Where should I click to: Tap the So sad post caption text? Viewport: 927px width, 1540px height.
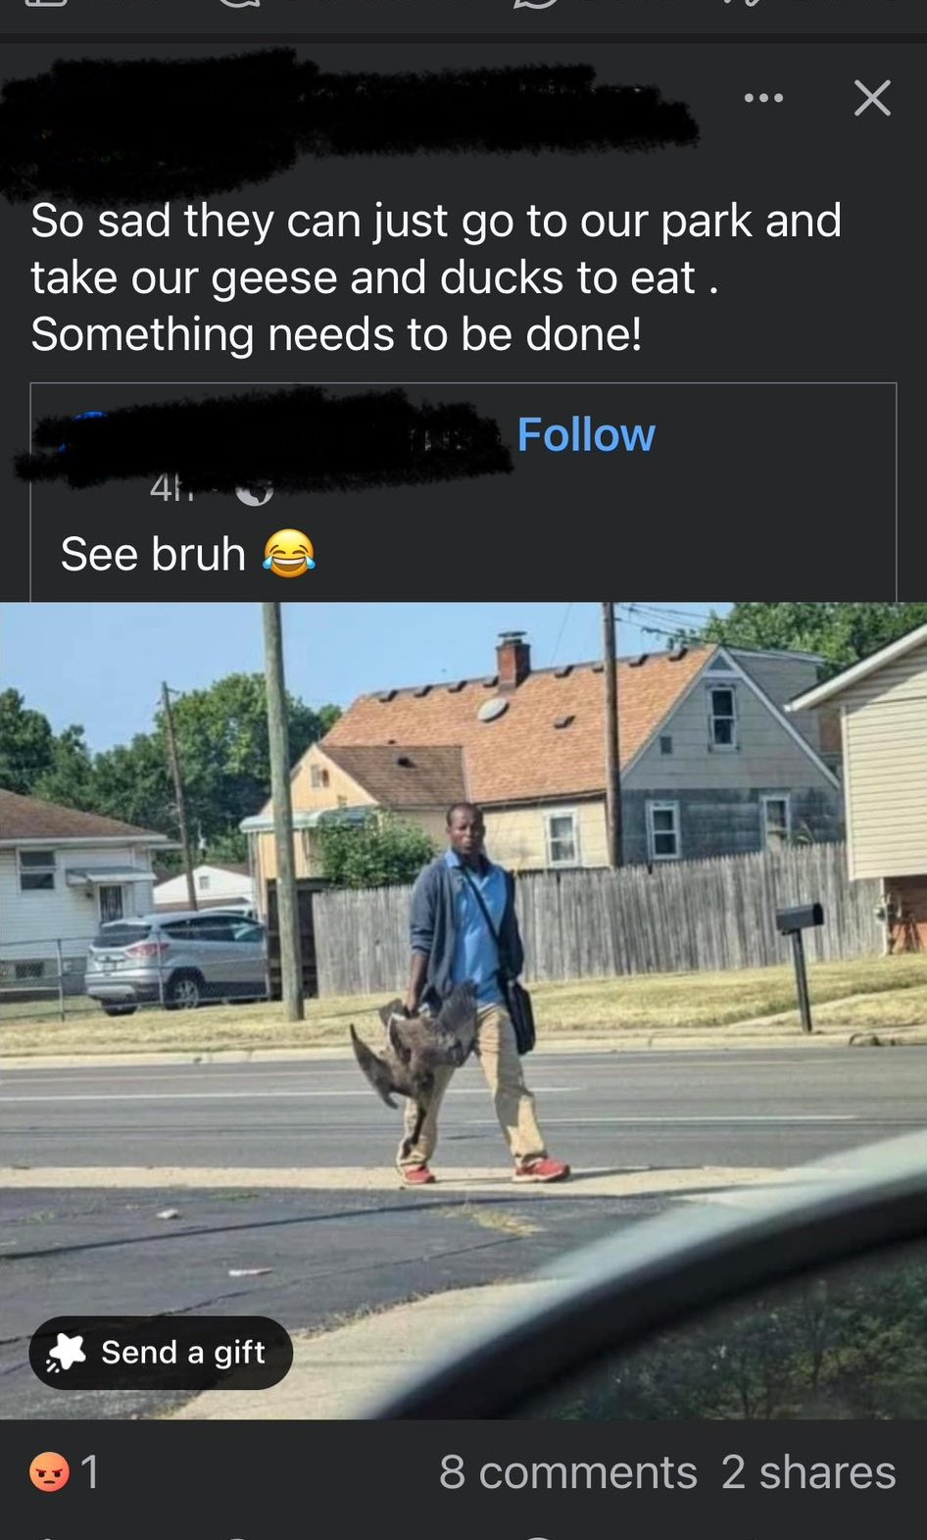pos(436,277)
